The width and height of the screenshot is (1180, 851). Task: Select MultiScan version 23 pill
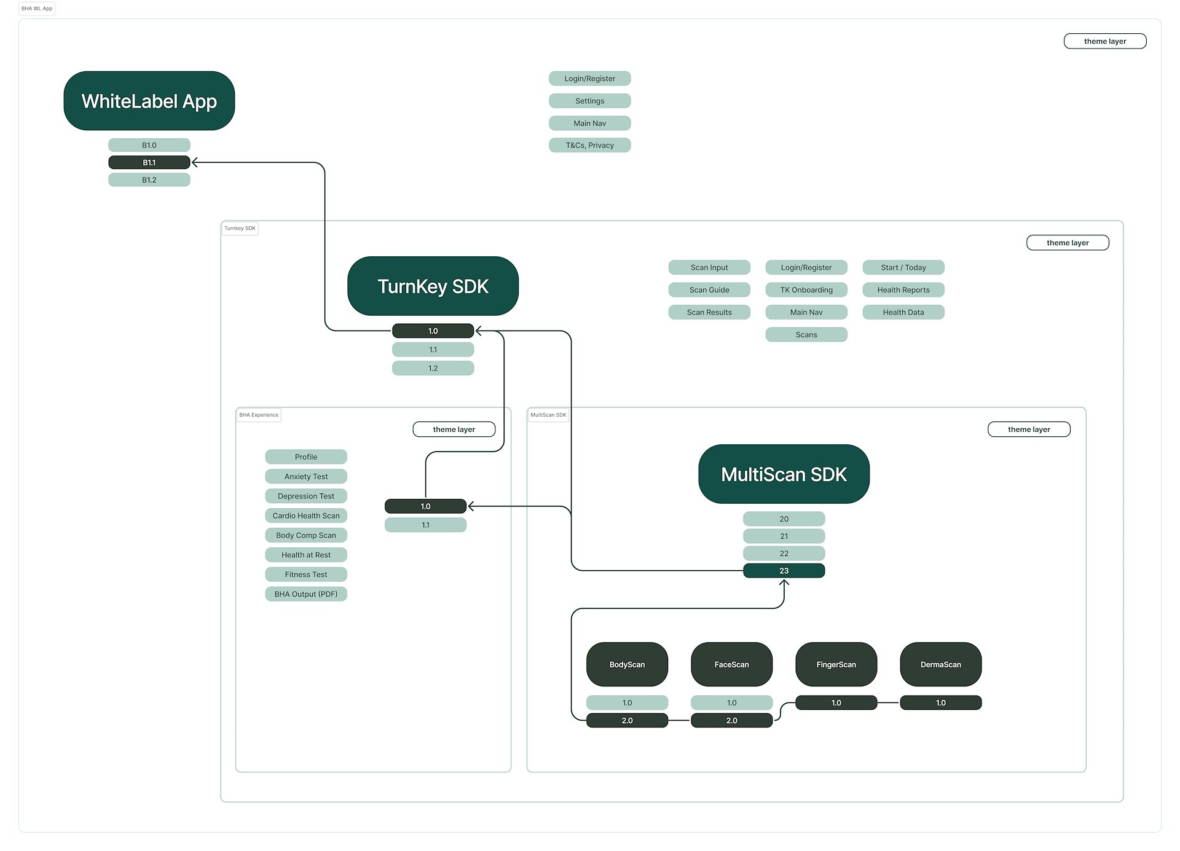point(784,571)
